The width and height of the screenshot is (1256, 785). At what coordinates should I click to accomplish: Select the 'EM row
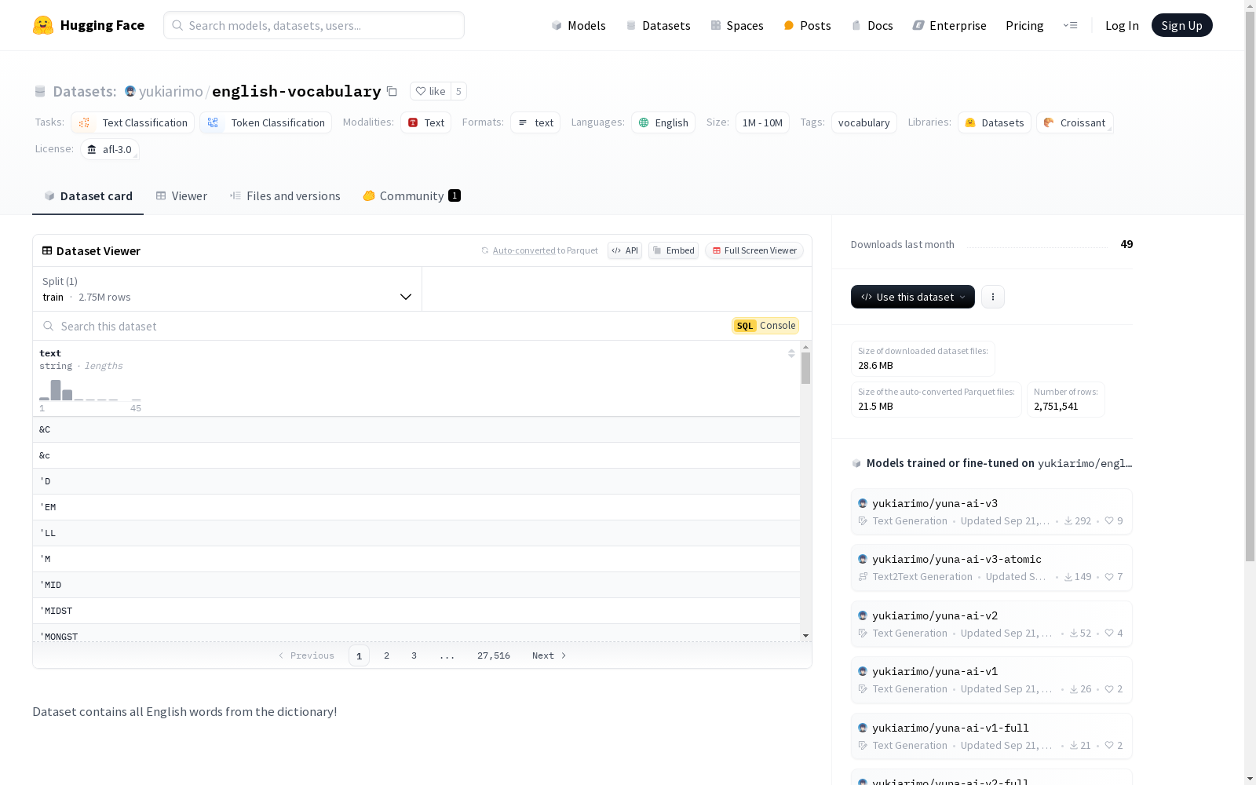tap(416, 507)
